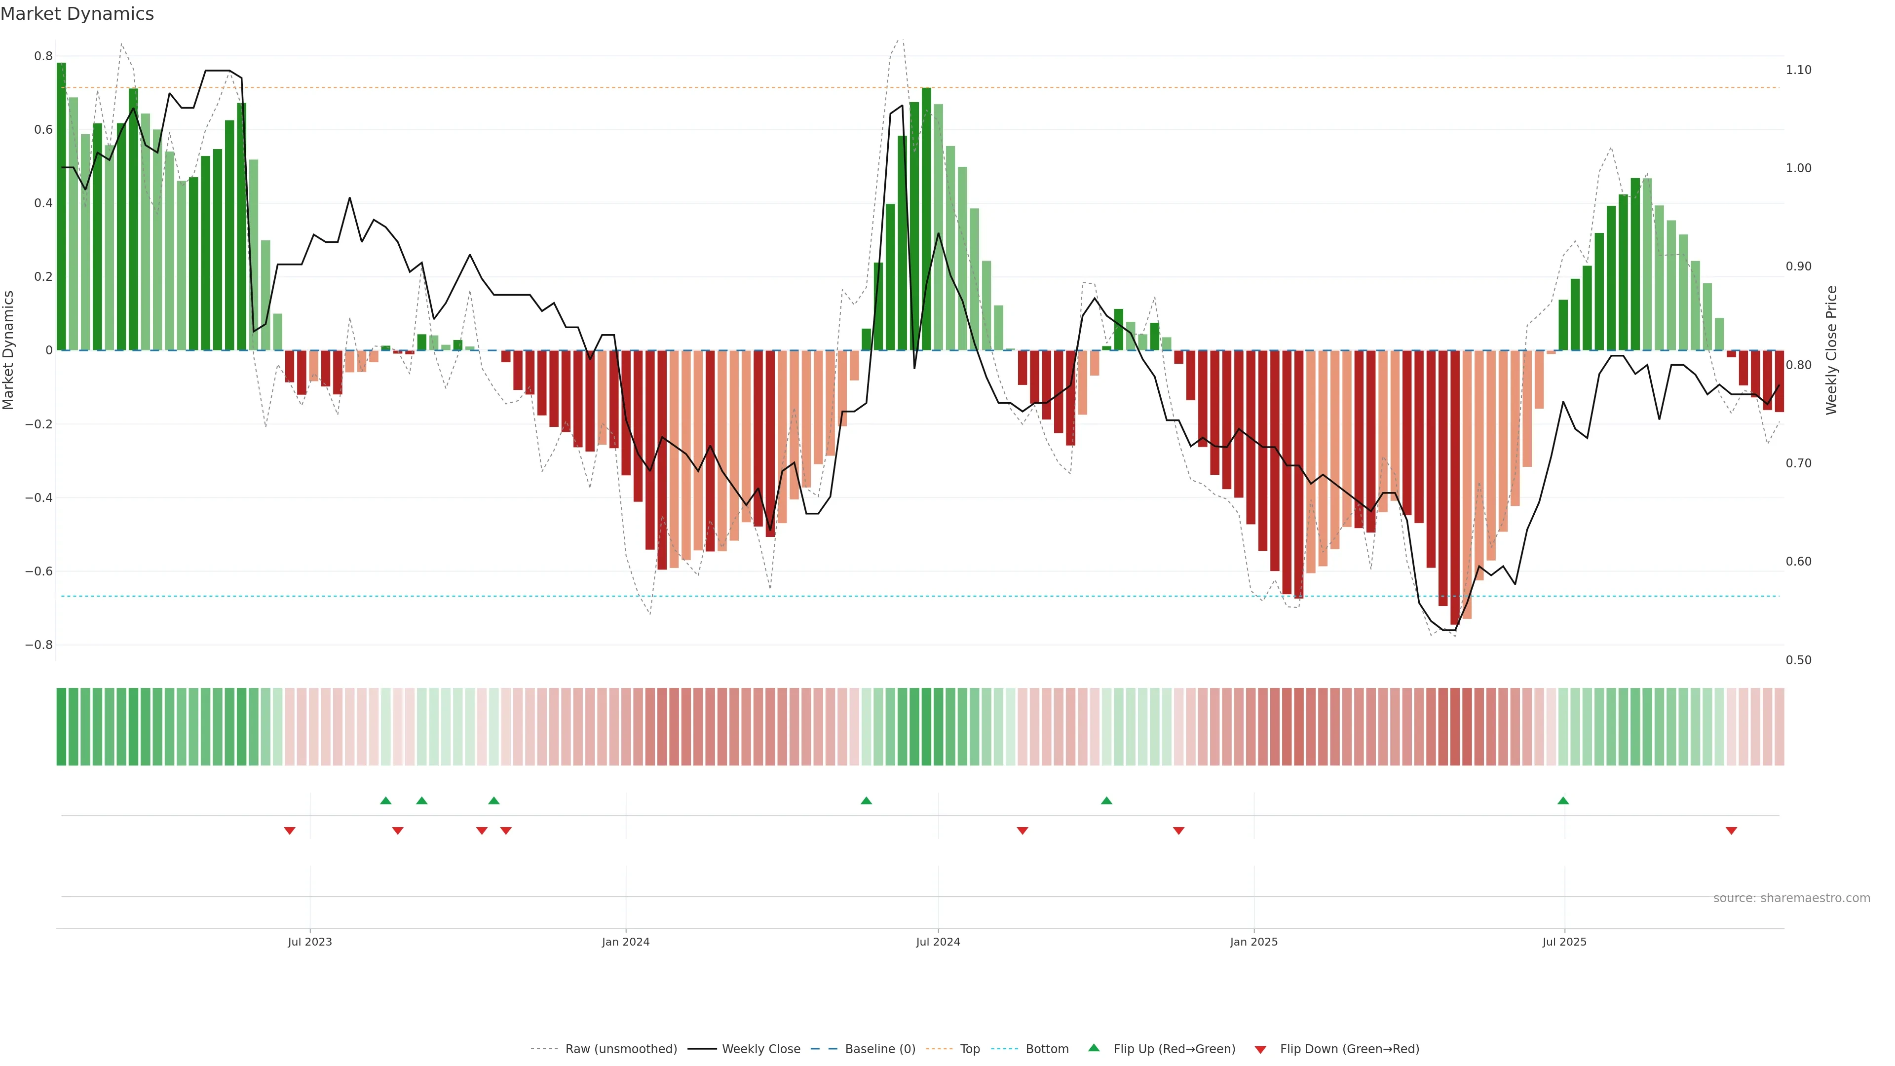The height and width of the screenshot is (1066, 1895).
Task: Click the Jan 2025 x-axis label
Action: point(1253,942)
